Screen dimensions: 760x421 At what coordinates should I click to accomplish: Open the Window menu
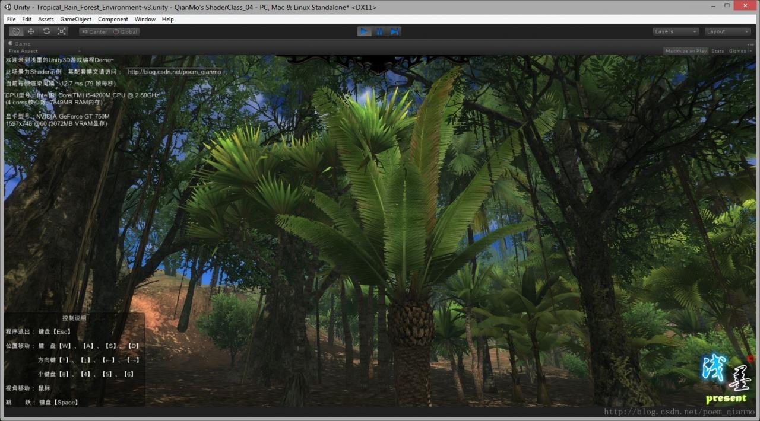[145, 20]
